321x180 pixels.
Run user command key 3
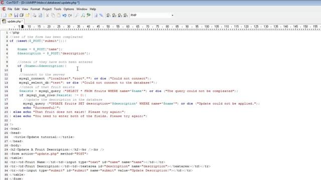(x=120, y=15)
